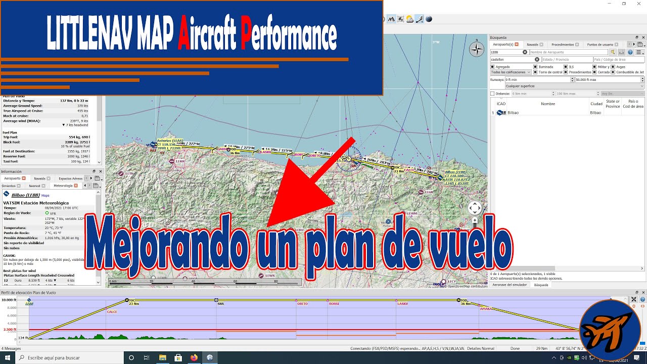Sort results by the Nombre column header

(548, 104)
